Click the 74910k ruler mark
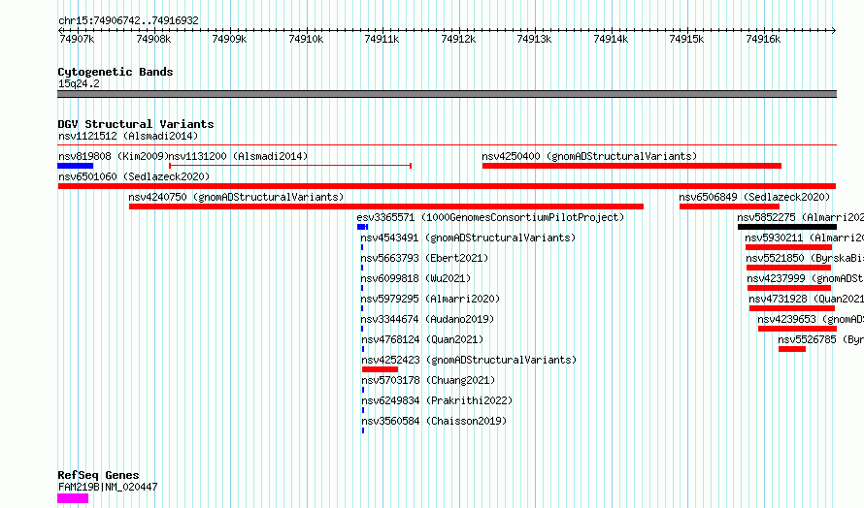 pyautogui.click(x=306, y=39)
